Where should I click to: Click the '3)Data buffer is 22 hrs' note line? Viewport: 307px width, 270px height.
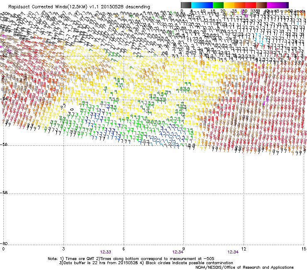[x=146, y=263]
